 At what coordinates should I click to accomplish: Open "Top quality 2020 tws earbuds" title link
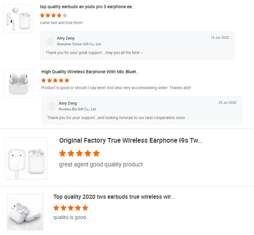(114, 197)
